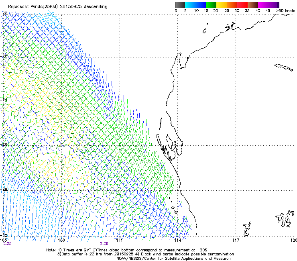Click the legend number '40'
Viewport: 297px width, 261px height.
point(258,11)
